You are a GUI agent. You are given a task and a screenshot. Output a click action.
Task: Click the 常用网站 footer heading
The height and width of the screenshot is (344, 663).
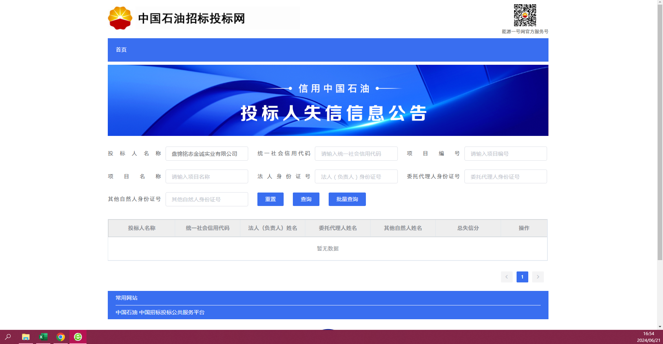[x=127, y=298]
